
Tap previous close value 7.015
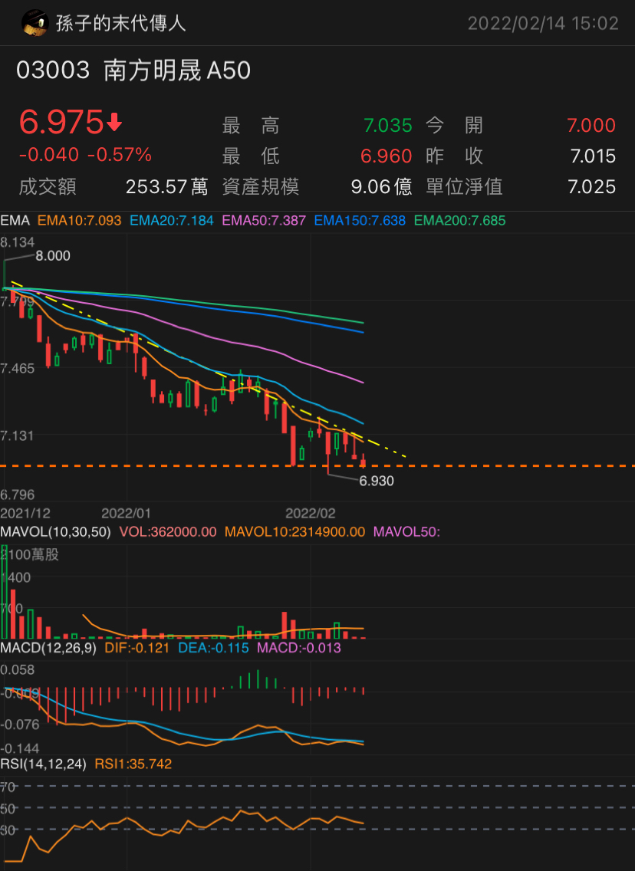click(x=593, y=156)
